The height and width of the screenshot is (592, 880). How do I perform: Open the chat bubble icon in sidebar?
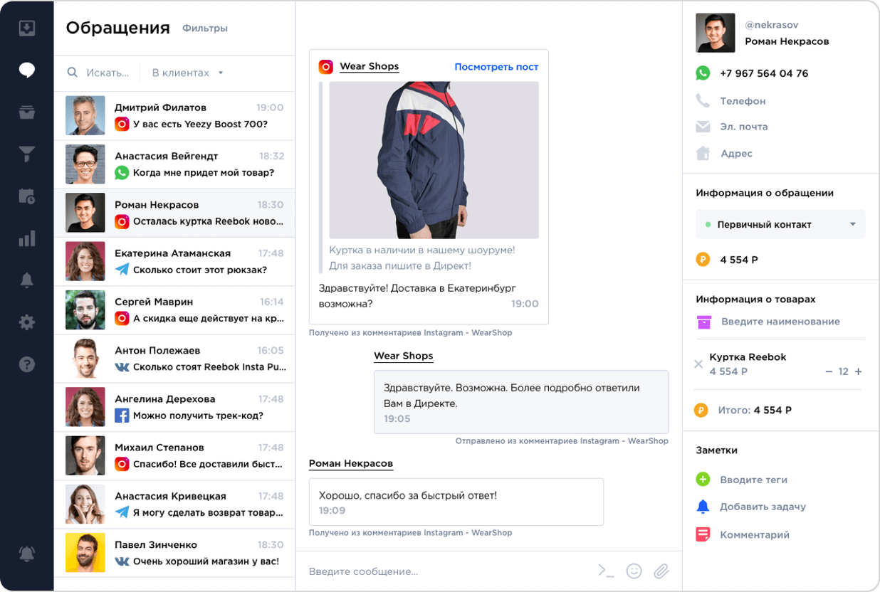[27, 70]
